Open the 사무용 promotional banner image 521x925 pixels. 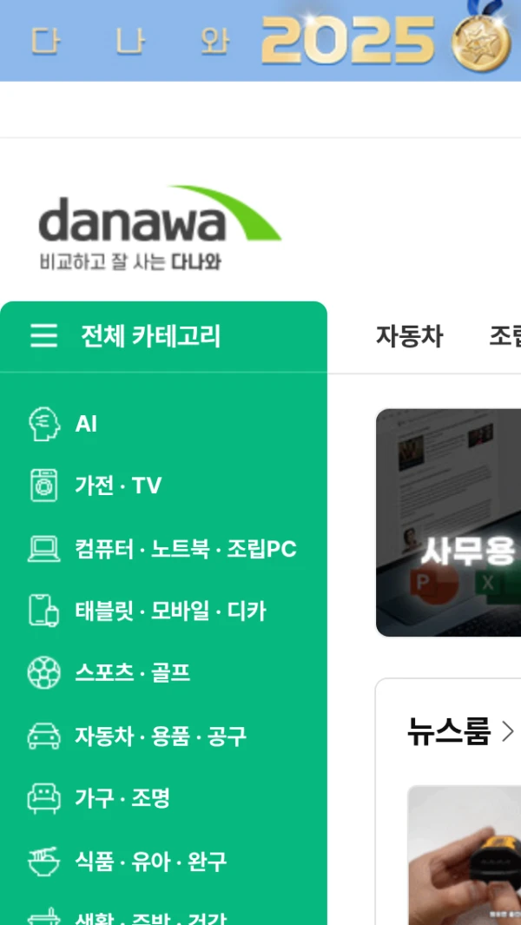pos(448,523)
